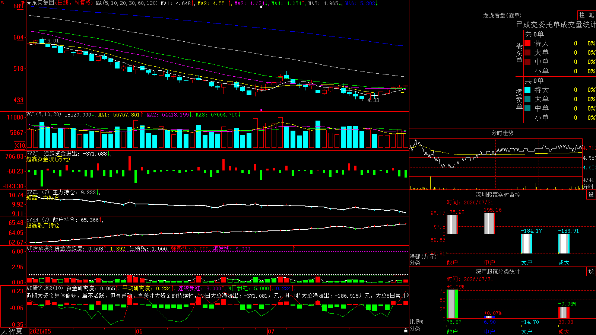Open the 设 settings for 深市超赢分类统计
This screenshot has height=335, width=596.
[591, 271]
